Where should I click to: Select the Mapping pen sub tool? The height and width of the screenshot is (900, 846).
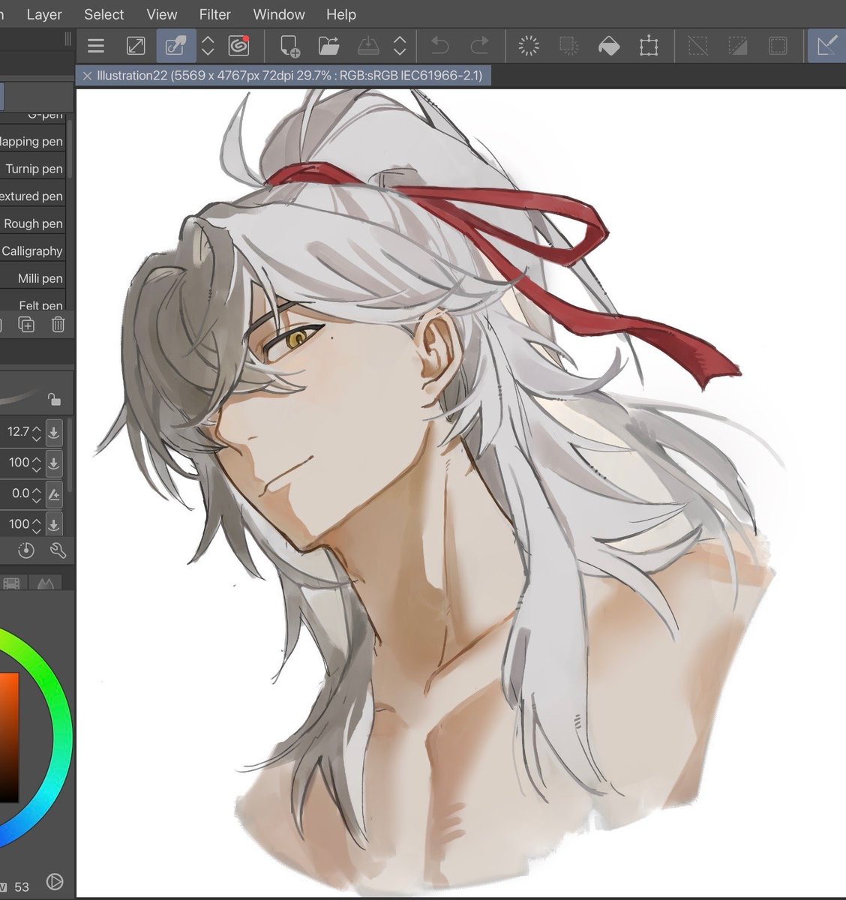point(32,142)
